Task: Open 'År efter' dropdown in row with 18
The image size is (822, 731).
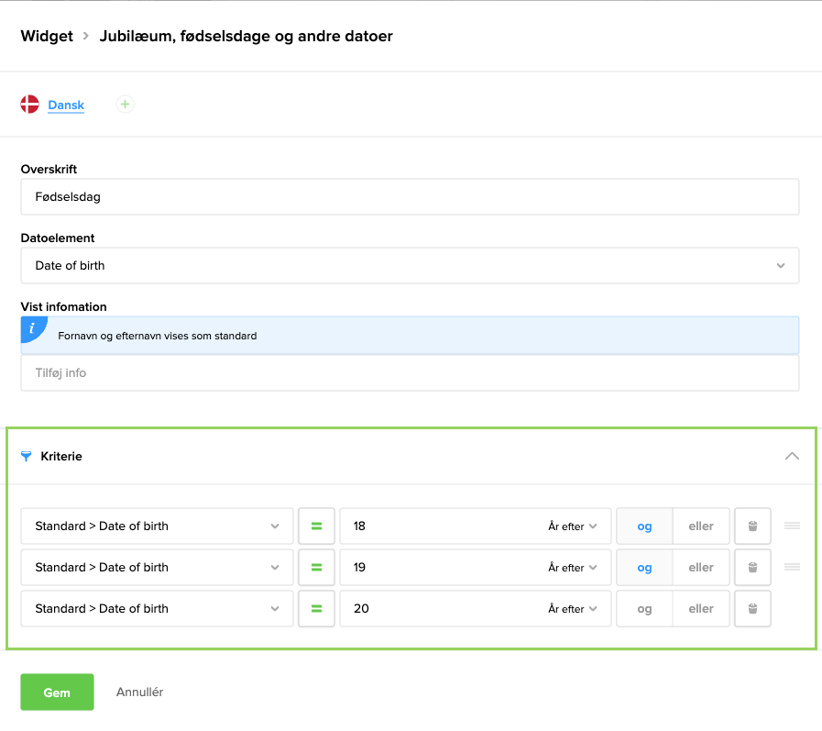Action: 573,526
